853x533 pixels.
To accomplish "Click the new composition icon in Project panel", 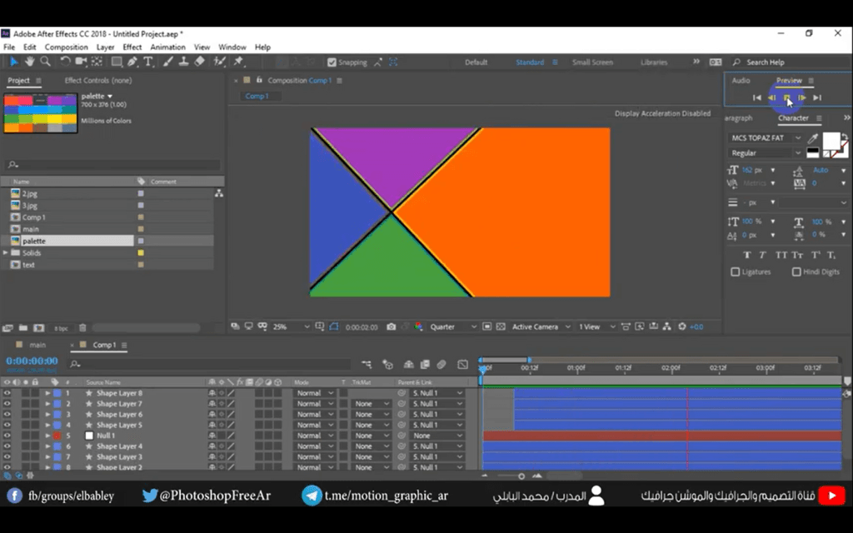I will 38,328.
